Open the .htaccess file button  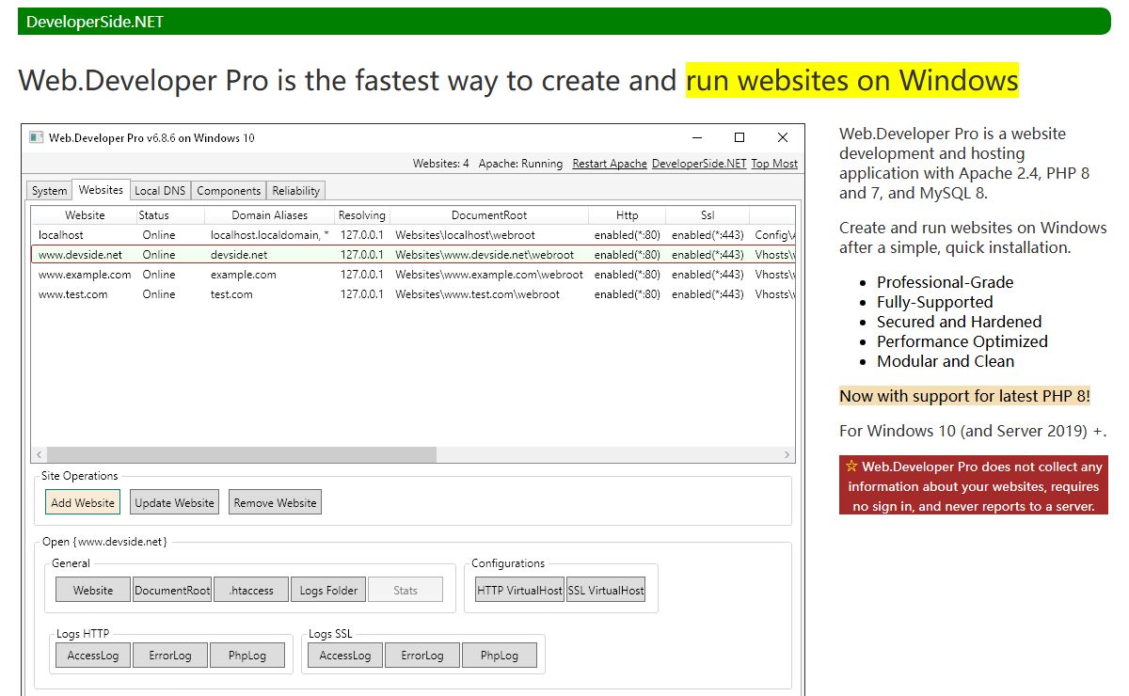pos(251,590)
